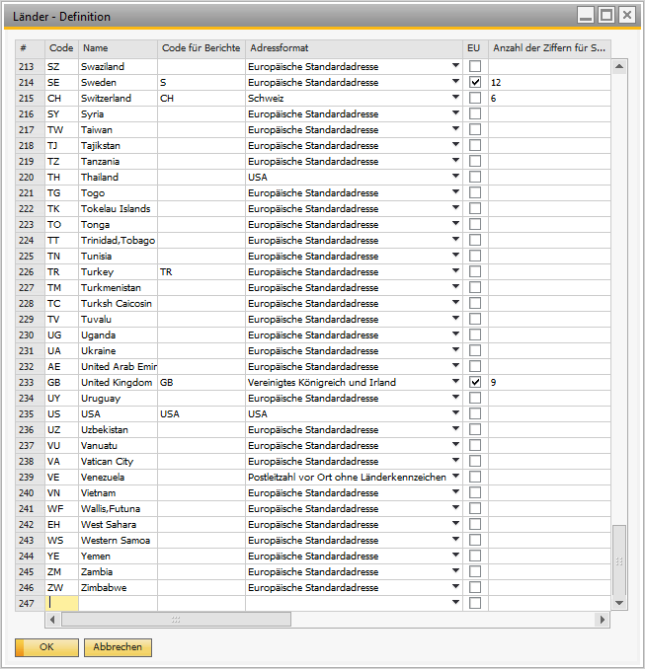Click the empty Code field in row 247

61,603
